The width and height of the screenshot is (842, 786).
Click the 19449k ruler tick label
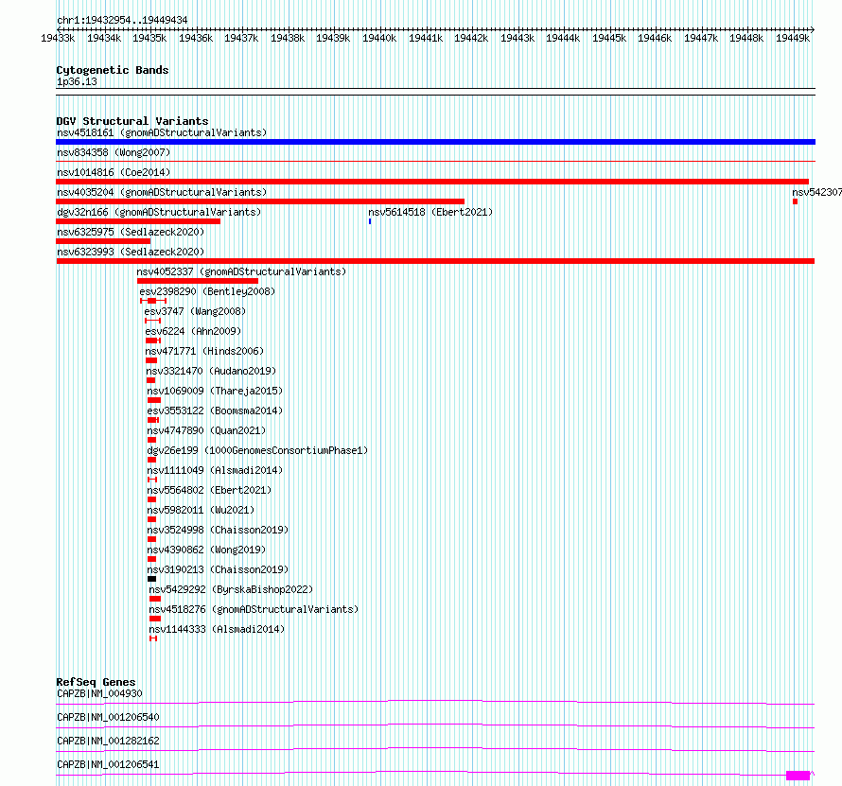click(793, 38)
